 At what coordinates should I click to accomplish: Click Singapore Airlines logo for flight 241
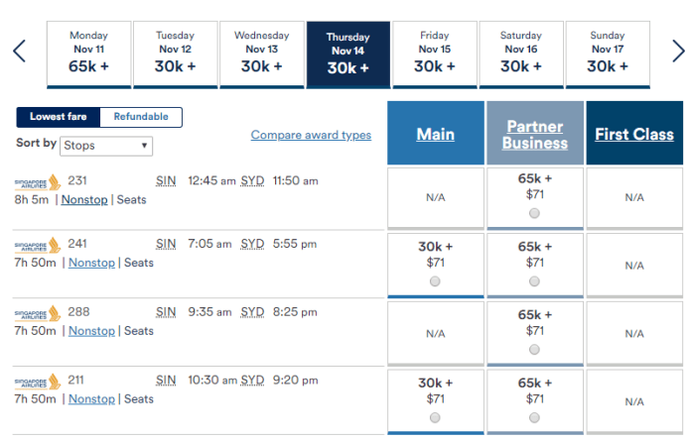(x=38, y=245)
